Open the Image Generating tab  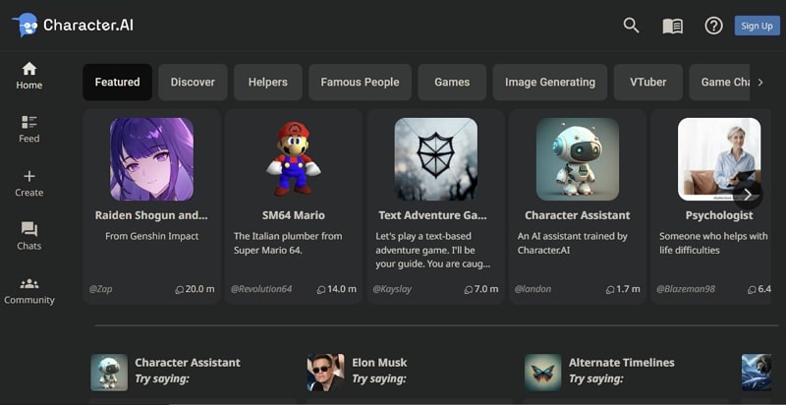click(550, 83)
